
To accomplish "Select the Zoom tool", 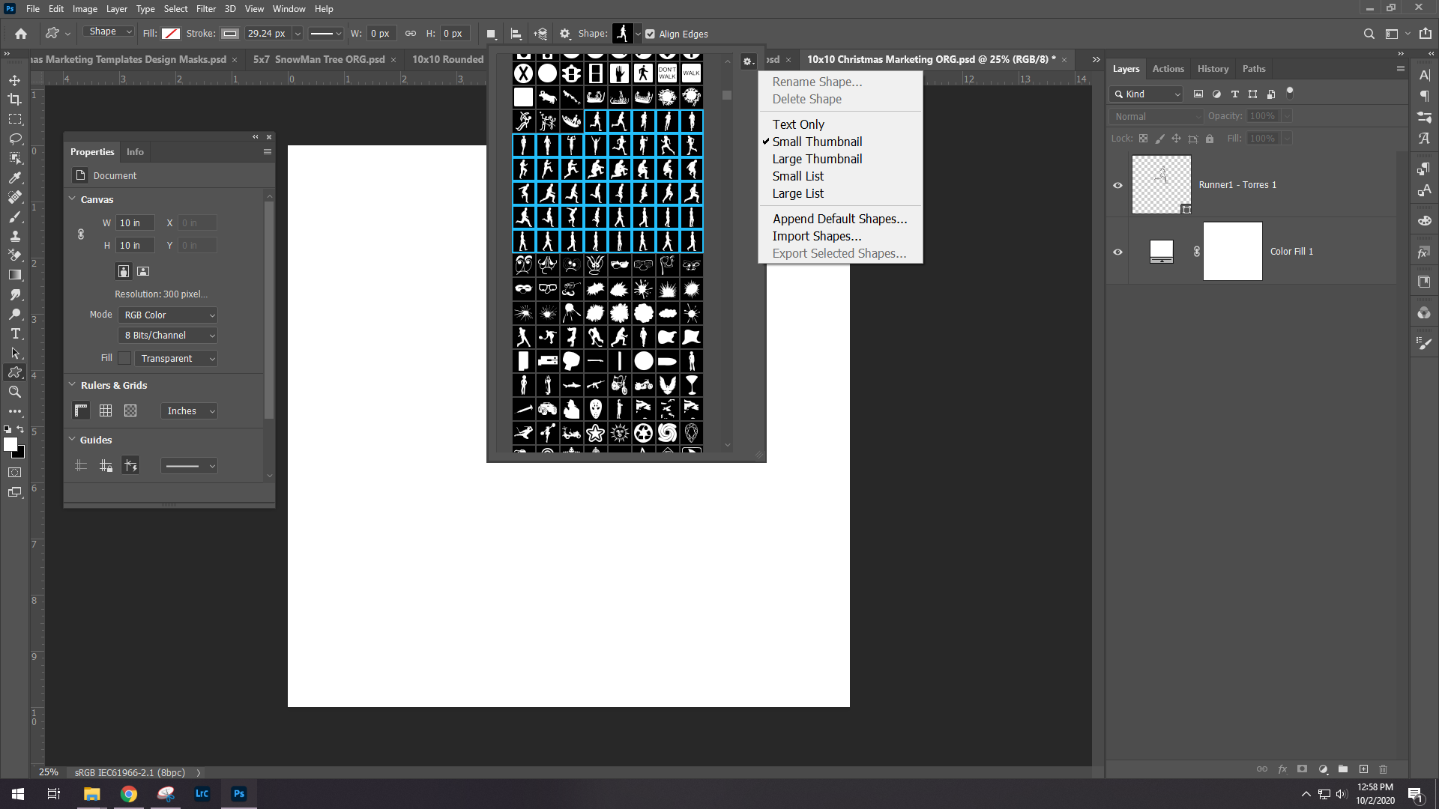I will click(14, 392).
